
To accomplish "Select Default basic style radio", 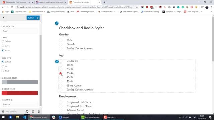I will tap(3, 62).
